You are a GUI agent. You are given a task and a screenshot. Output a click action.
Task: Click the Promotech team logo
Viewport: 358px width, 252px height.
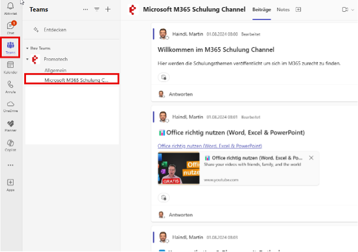point(35,59)
